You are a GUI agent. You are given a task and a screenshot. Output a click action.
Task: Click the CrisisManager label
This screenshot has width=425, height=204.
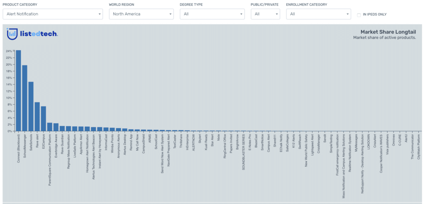point(318,144)
